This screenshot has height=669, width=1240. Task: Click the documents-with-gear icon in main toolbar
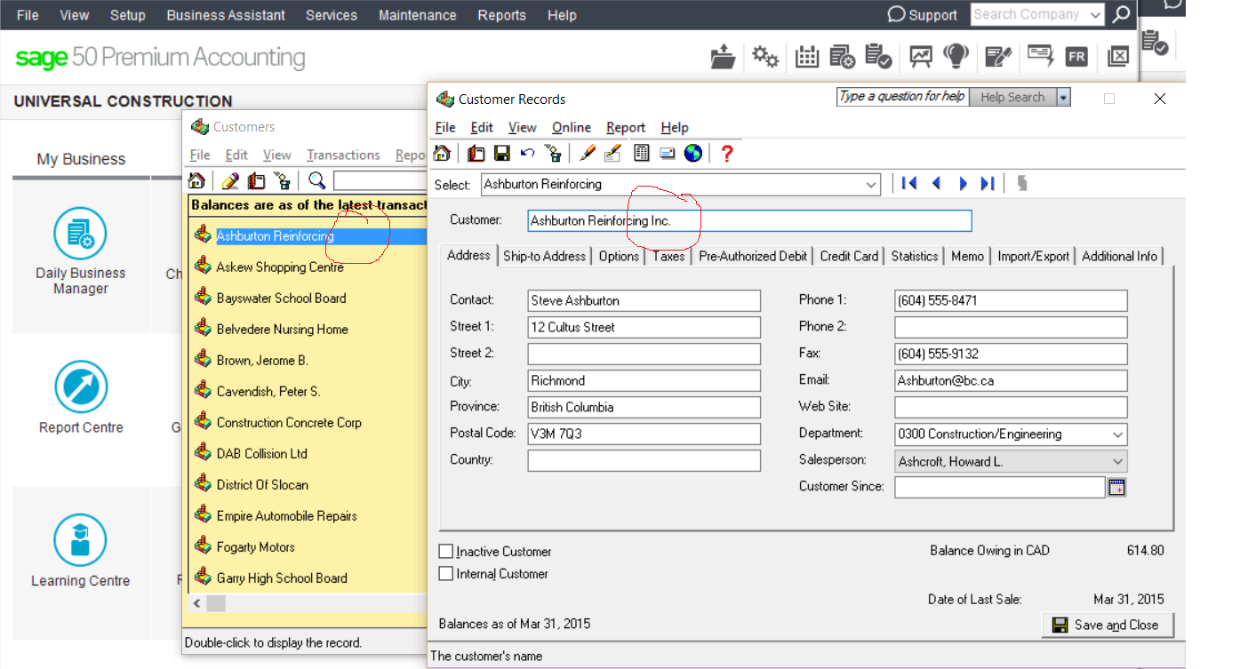(843, 57)
